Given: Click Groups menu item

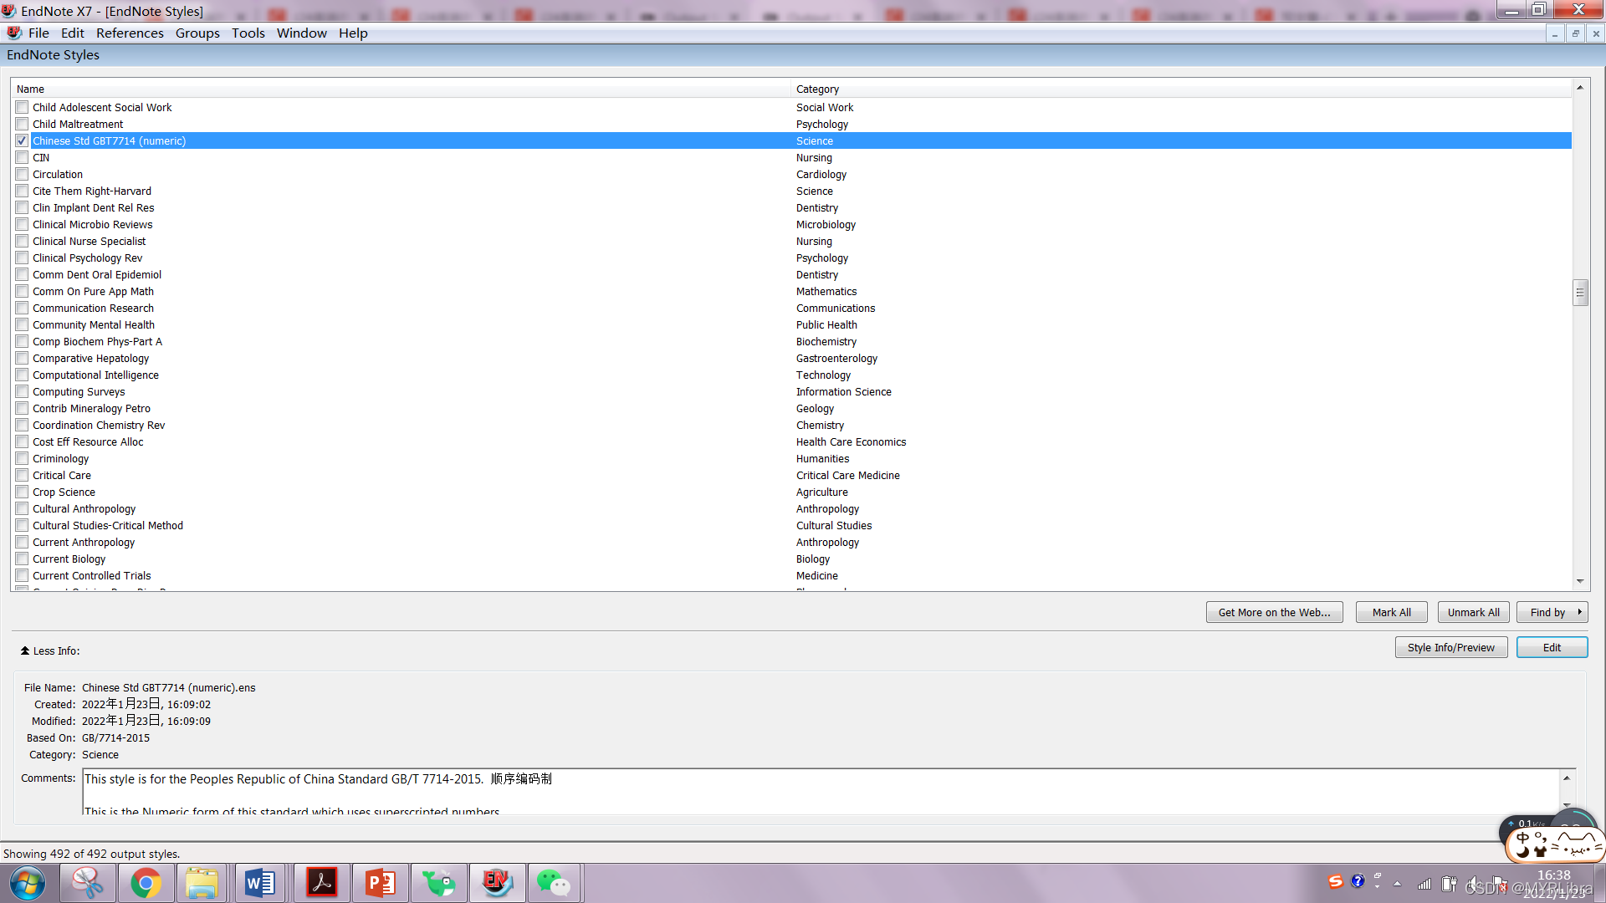Looking at the screenshot, I should (x=197, y=32).
